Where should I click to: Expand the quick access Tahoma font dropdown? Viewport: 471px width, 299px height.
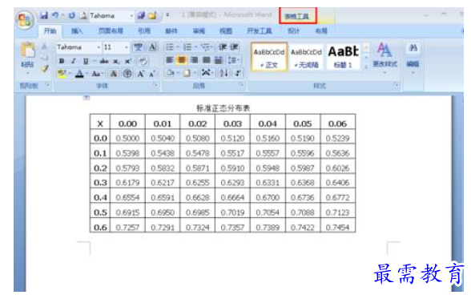click(131, 15)
